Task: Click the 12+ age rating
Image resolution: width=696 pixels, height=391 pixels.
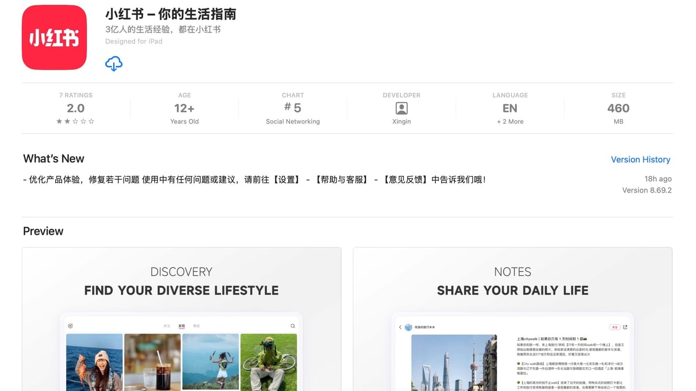Action: [x=184, y=108]
